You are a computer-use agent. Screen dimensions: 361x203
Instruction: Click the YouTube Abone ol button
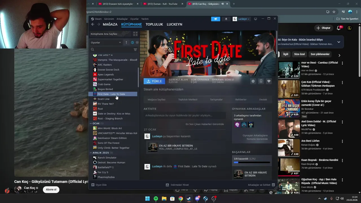51,189
